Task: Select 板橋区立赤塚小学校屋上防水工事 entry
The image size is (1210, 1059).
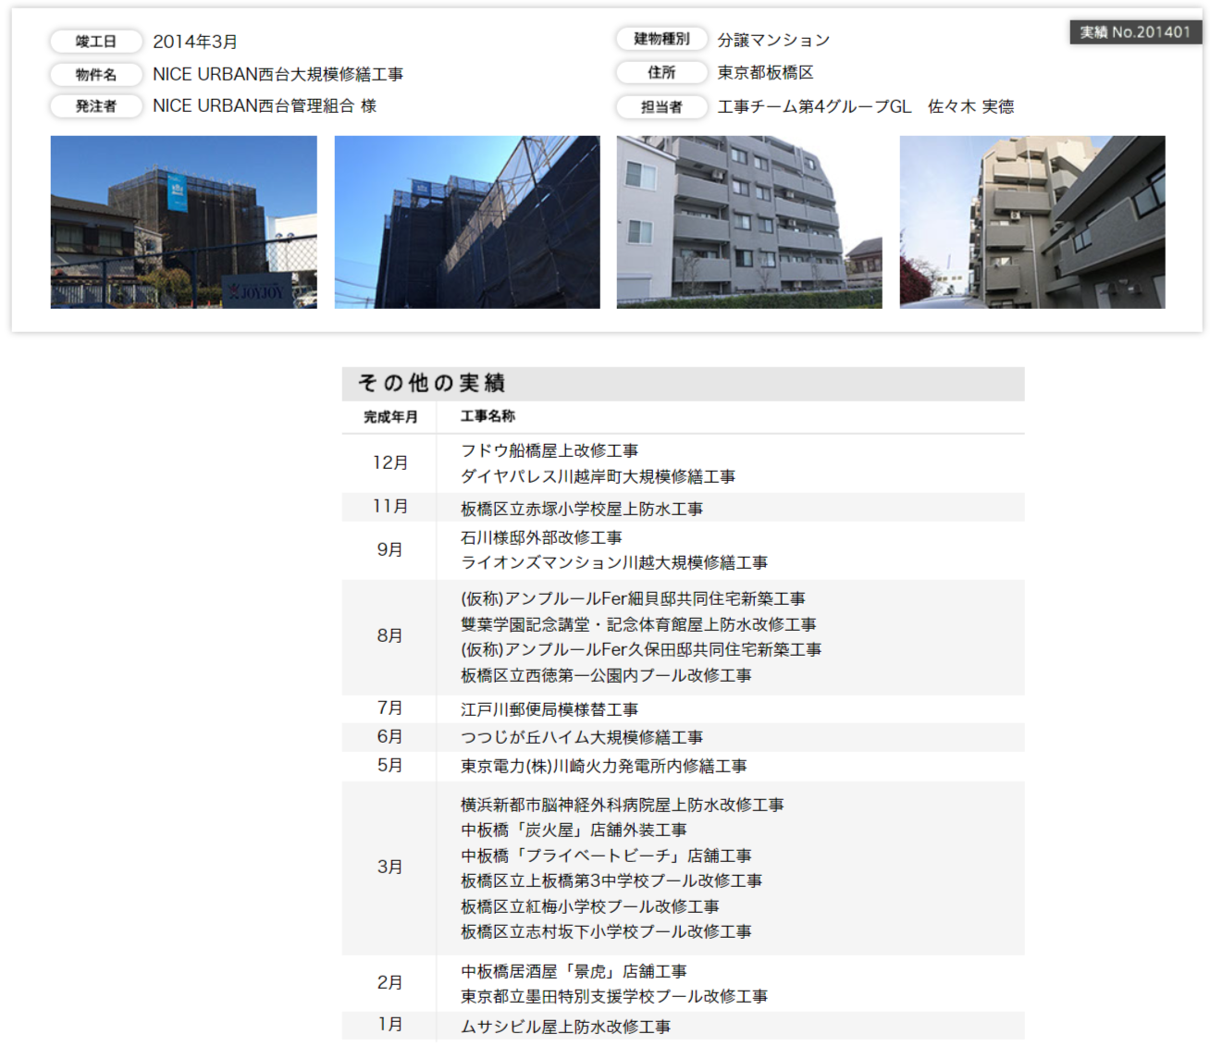Action: click(582, 509)
